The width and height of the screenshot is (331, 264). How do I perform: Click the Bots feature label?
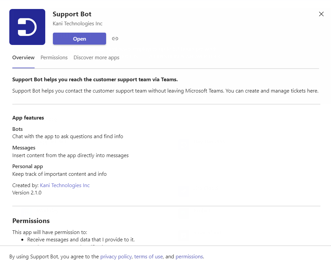pyautogui.click(x=18, y=129)
